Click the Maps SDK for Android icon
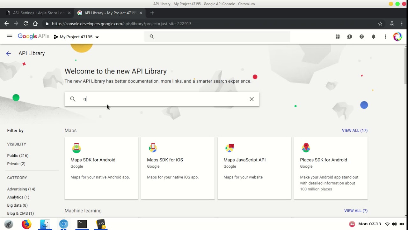Screen dimensions: 408x230 point(76,148)
